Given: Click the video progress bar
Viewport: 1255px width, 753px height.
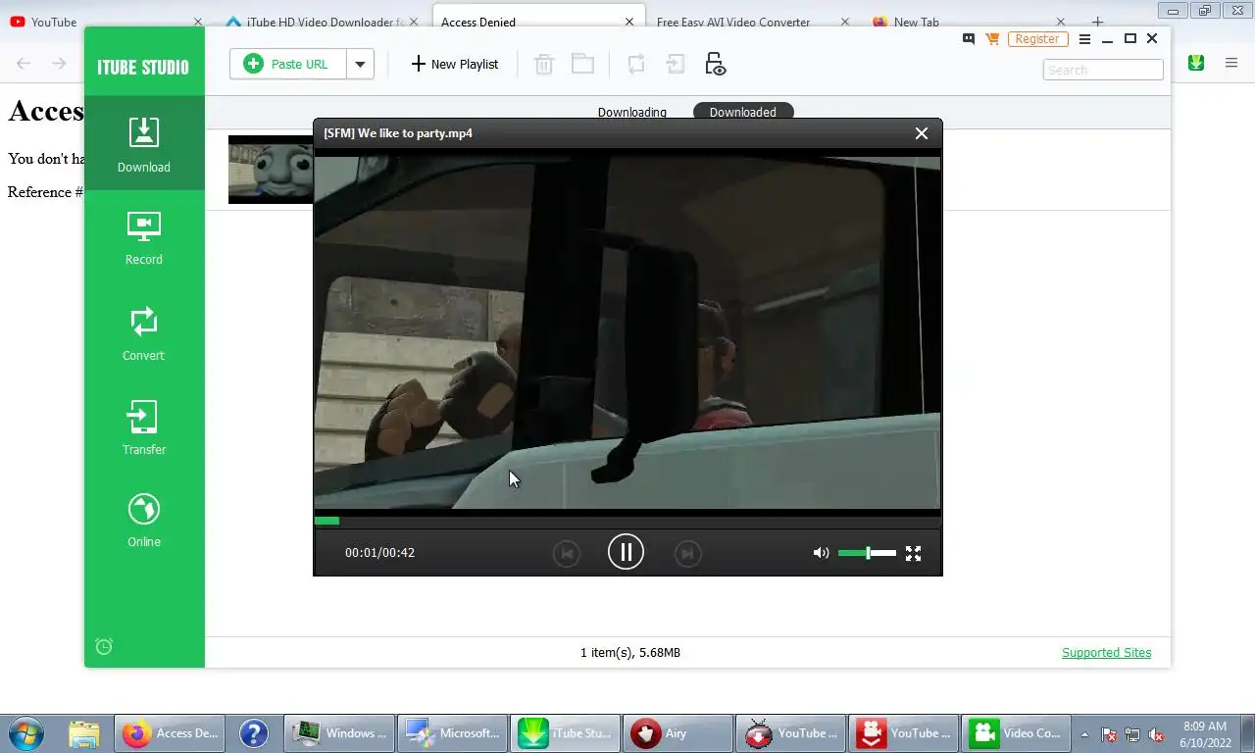Looking at the screenshot, I should (x=627, y=521).
